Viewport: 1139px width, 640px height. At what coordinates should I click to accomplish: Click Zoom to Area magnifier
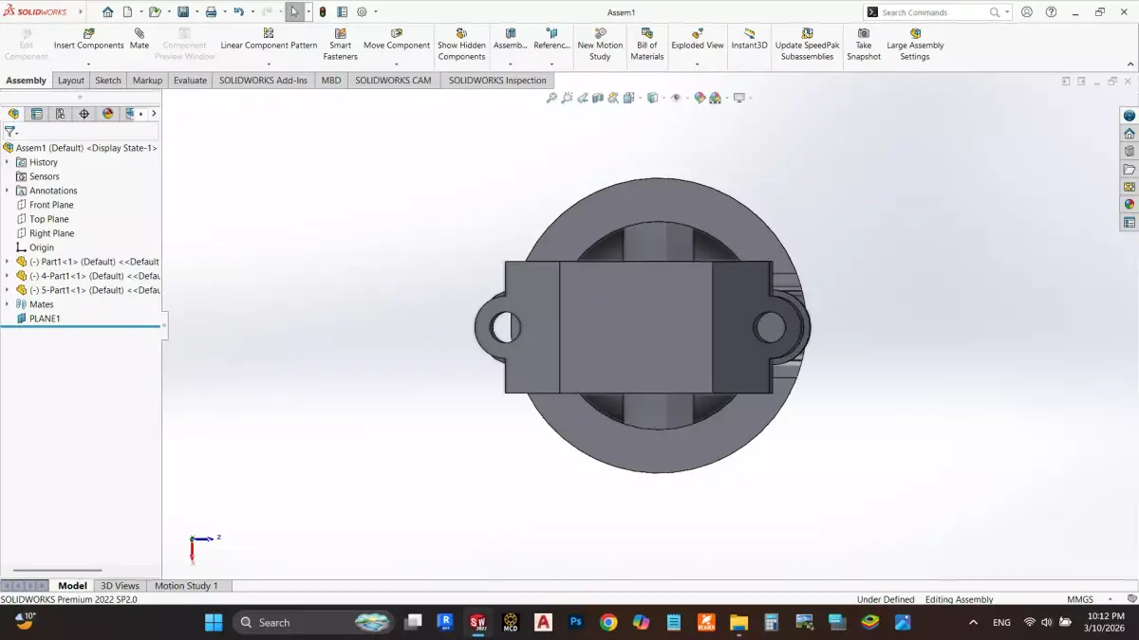click(567, 98)
